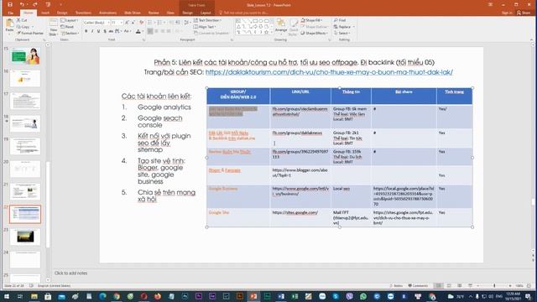
Task: Toggle italic formatting
Action: [x=92, y=31]
